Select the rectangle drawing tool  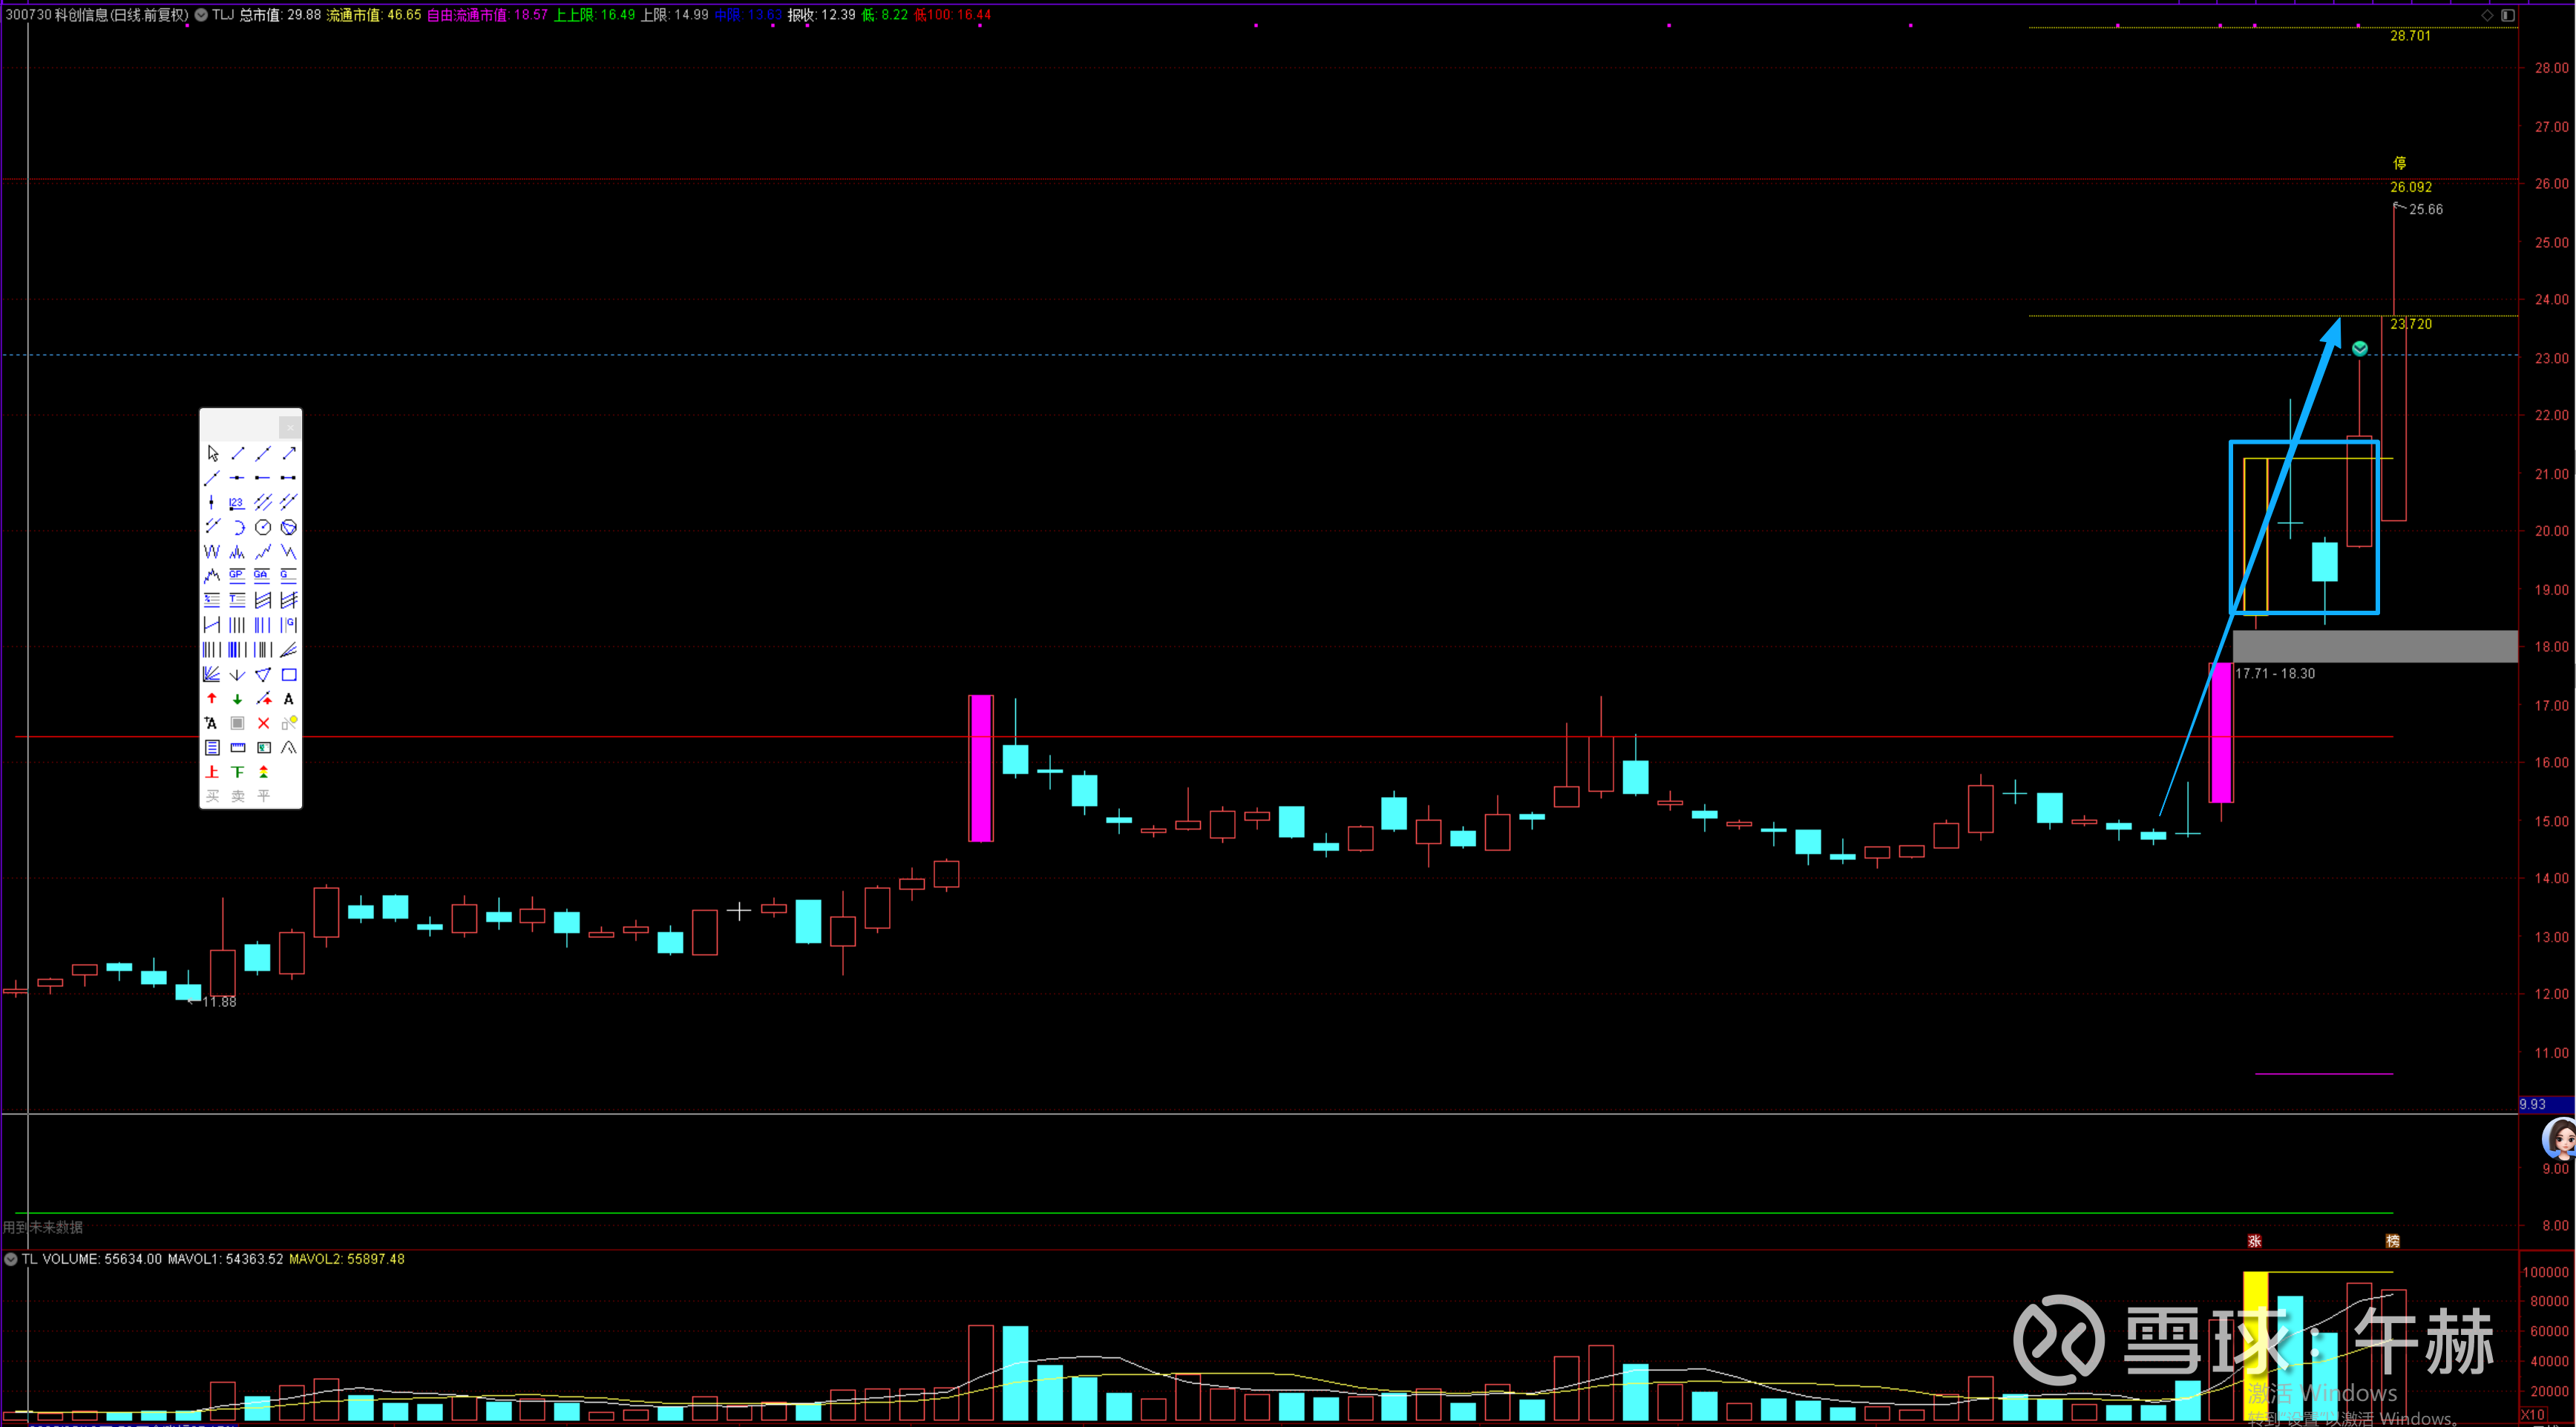pos(289,674)
